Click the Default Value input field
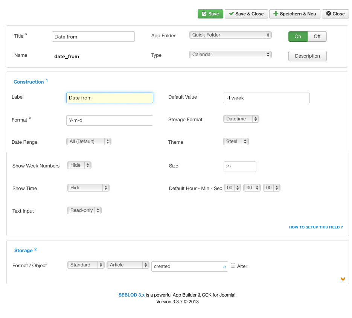The image size is (352, 318). (x=266, y=98)
